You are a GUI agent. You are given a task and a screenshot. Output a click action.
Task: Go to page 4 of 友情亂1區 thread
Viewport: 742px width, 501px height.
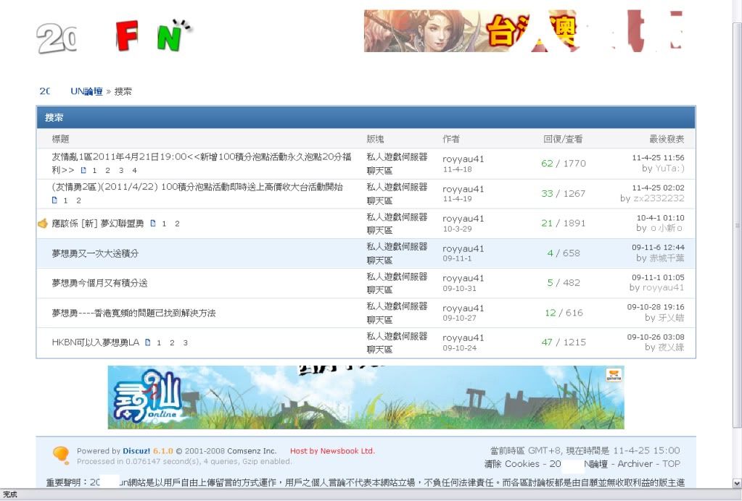click(134, 171)
